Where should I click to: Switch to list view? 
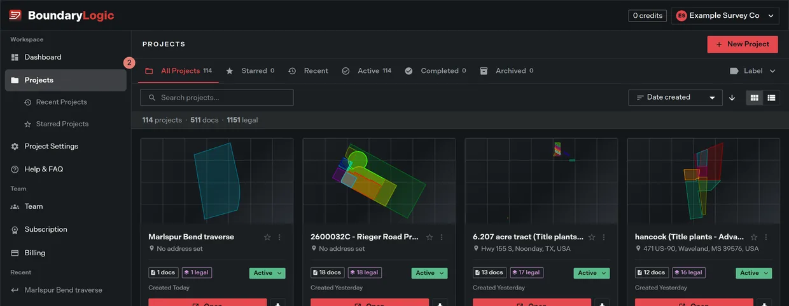click(771, 98)
